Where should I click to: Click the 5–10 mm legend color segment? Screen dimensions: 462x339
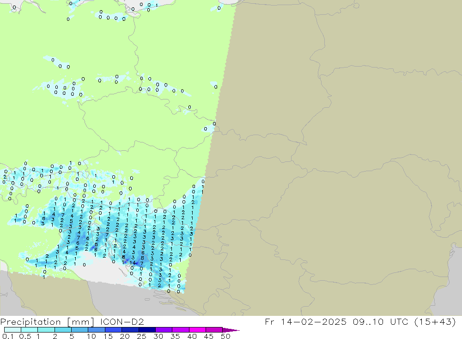pyautogui.click(x=80, y=330)
